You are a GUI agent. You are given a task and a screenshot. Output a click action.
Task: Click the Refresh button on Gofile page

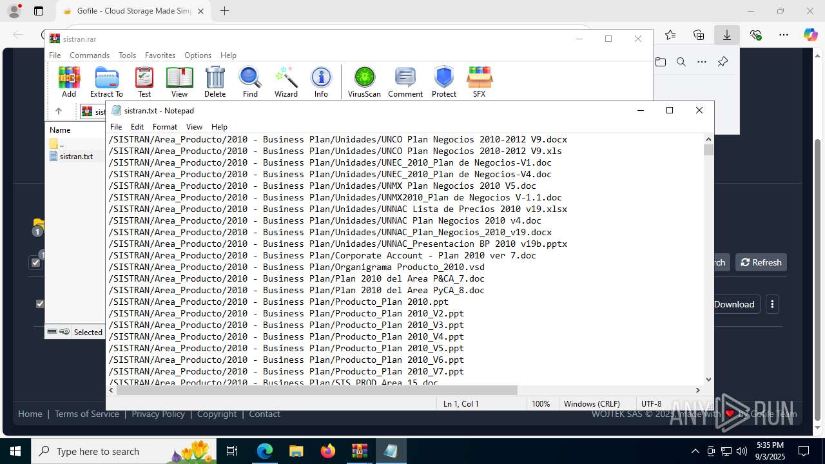(761, 262)
